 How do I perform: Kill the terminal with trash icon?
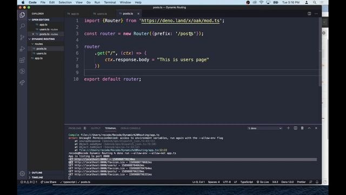pos(302,128)
